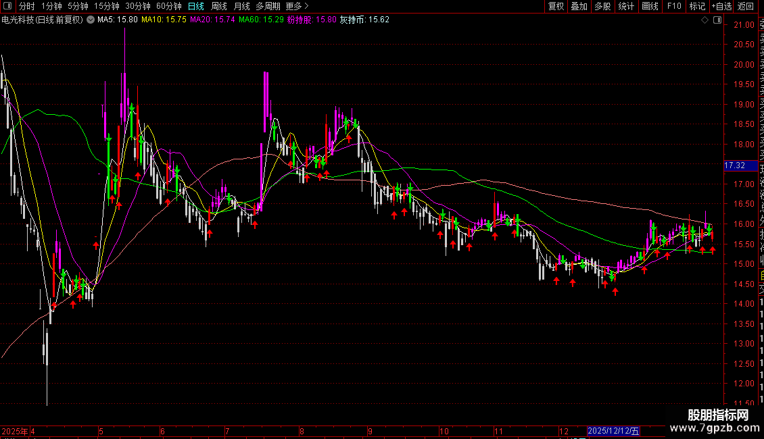
Task: Open the 多周期 multi-period view
Action: [x=268, y=6]
